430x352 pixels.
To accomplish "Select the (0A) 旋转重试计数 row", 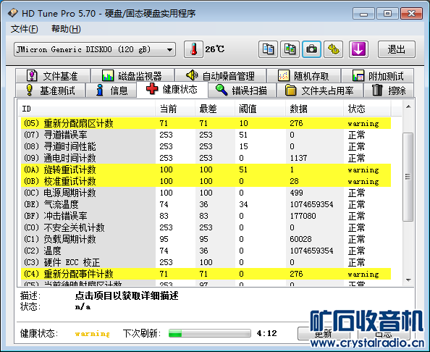I will (x=206, y=169).
